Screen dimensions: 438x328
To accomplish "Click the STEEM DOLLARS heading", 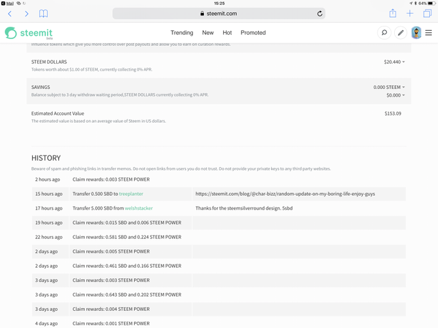I will [49, 62].
